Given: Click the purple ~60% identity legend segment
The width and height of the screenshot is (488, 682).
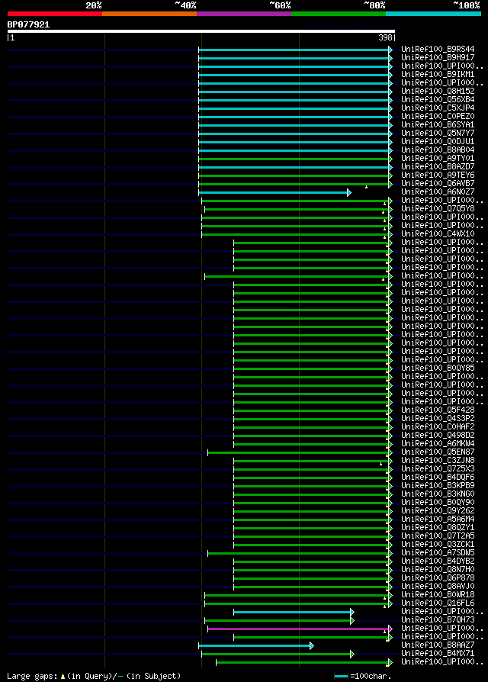Looking at the screenshot, I should point(244,14).
